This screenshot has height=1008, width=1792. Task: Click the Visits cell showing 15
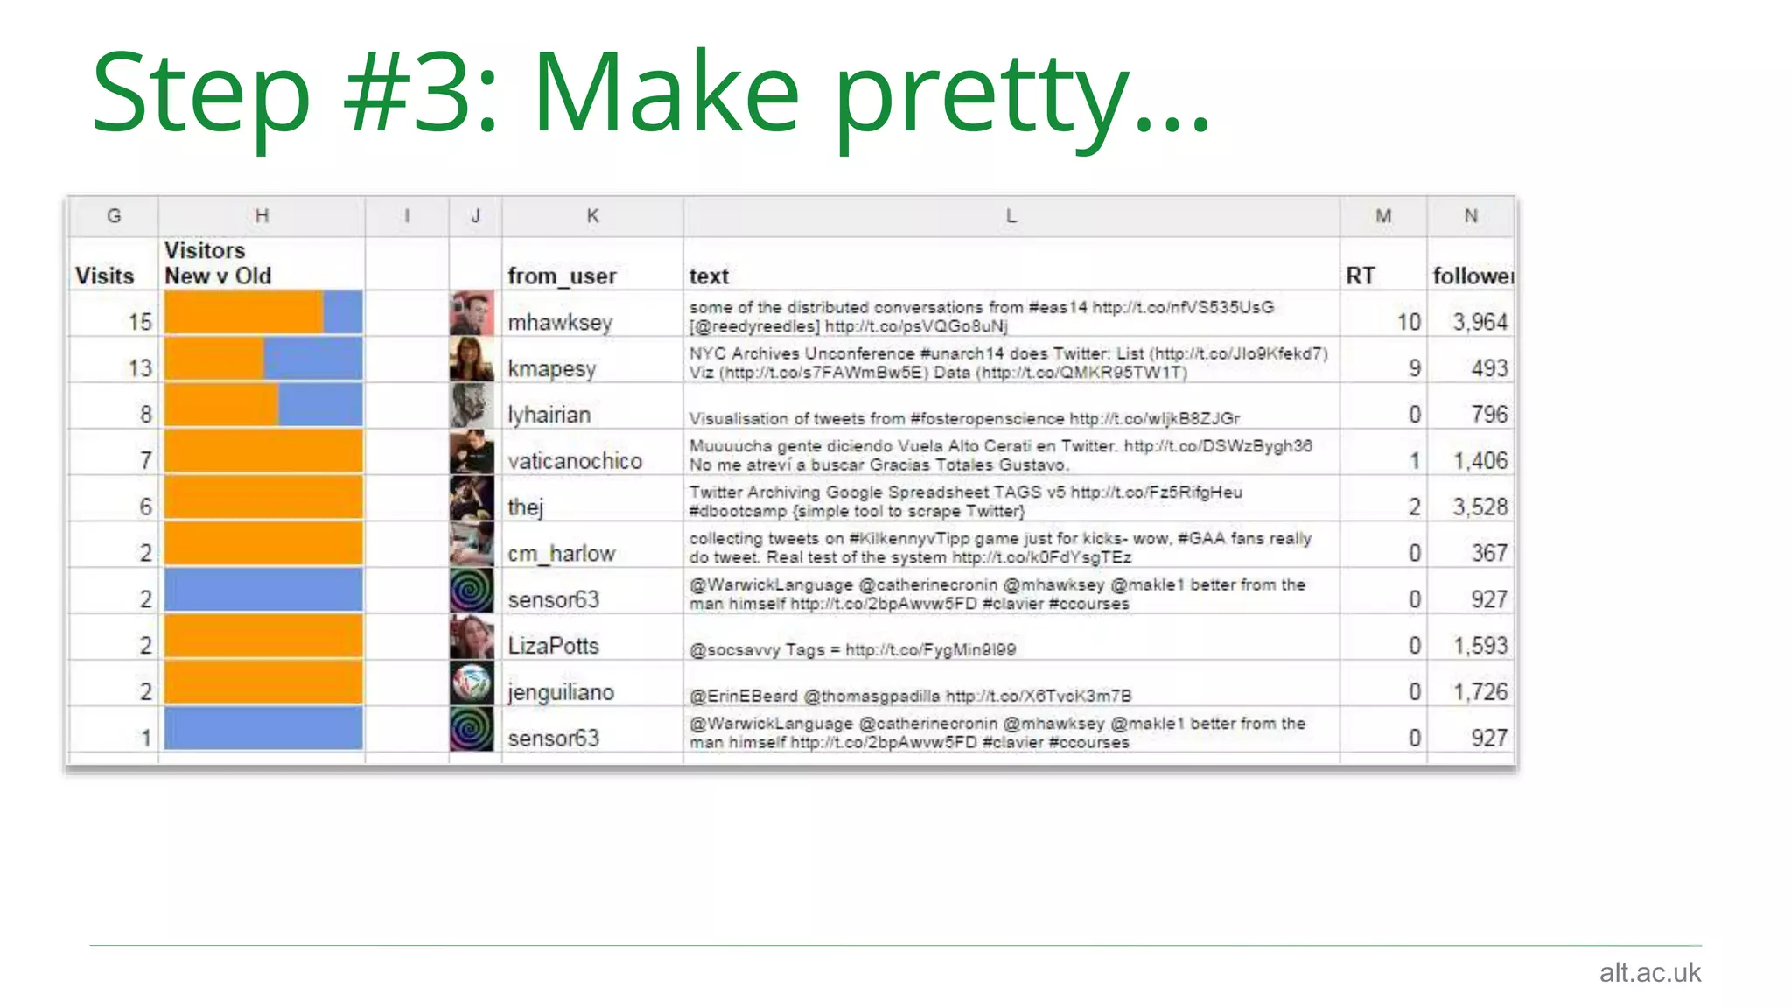[114, 313]
